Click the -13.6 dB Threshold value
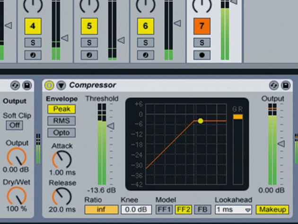The image size is (298, 224). (101, 190)
